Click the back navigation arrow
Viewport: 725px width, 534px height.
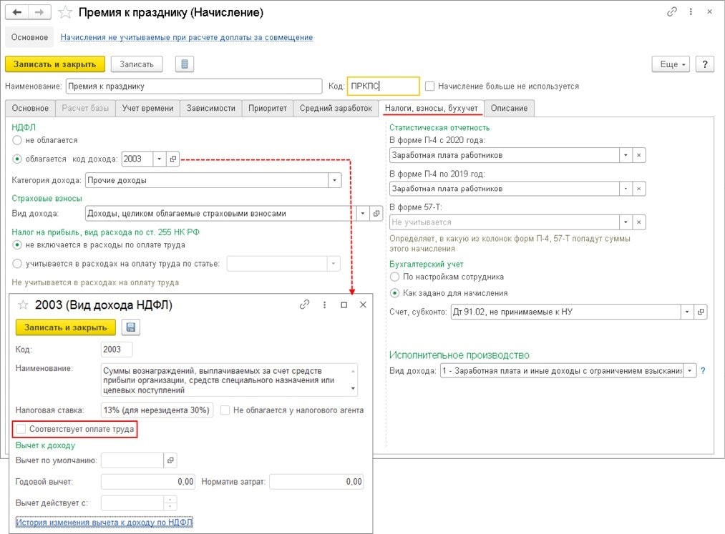coord(17,13)
